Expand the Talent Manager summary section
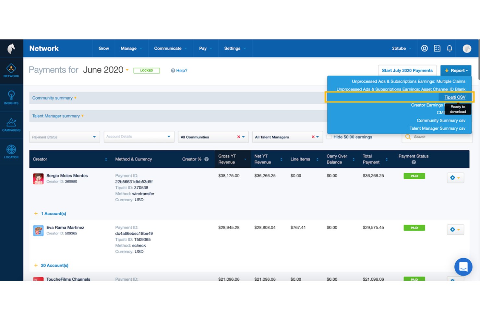Image resolution: width=480 pixels, height=320 pixels. coord(58,116)
